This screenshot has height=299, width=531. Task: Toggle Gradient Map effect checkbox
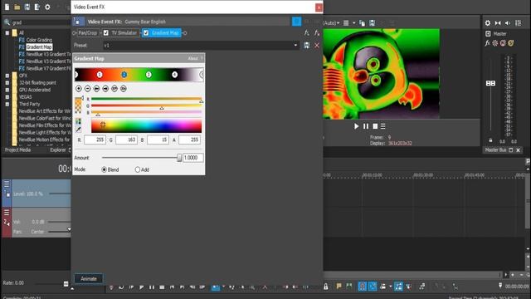pos(146,33)
